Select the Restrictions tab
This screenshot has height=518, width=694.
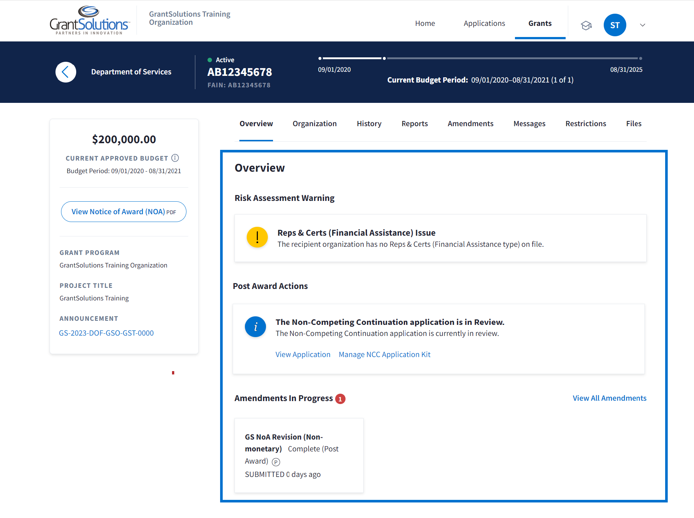586,124
